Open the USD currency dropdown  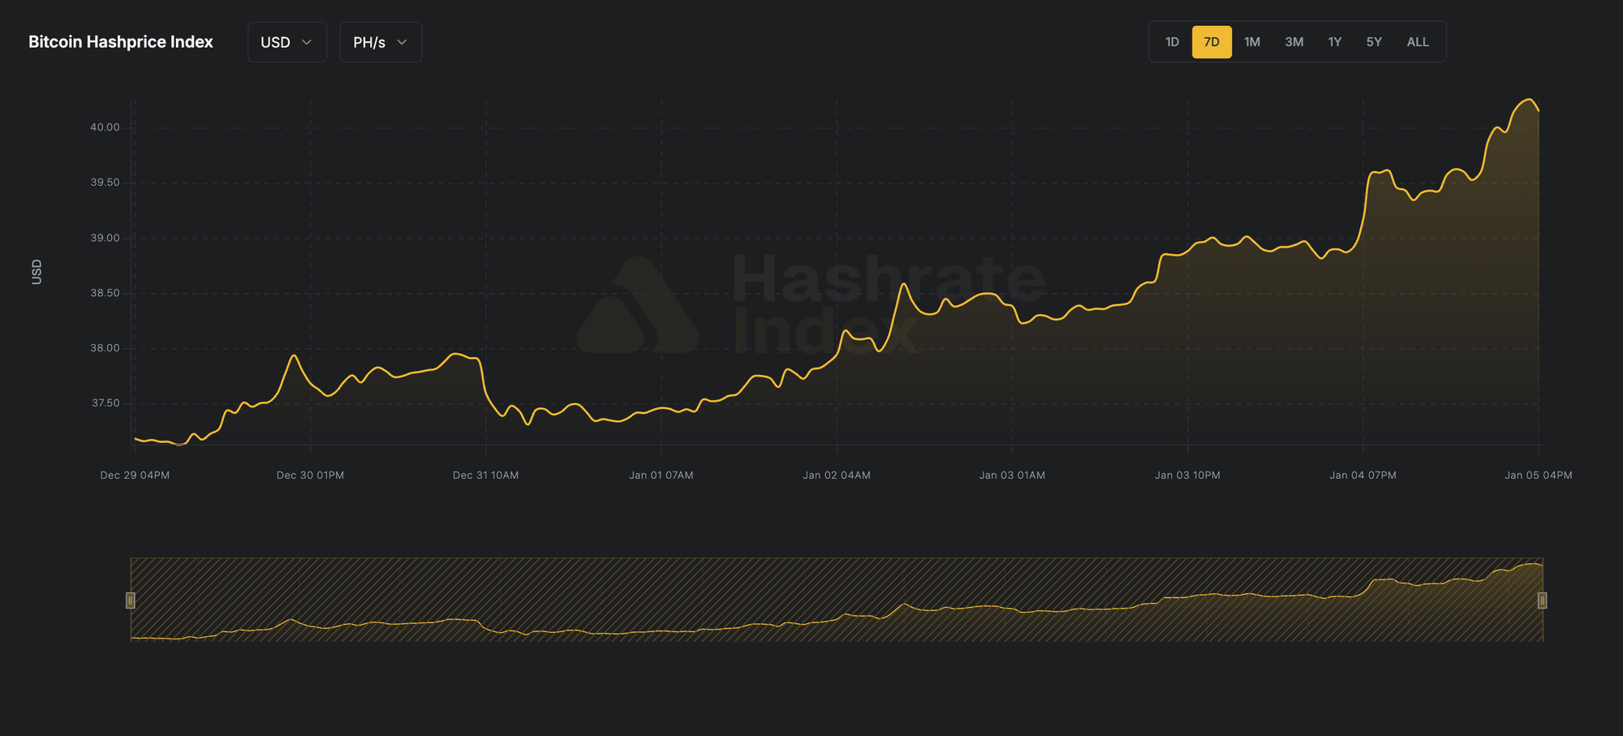(286, 41)
